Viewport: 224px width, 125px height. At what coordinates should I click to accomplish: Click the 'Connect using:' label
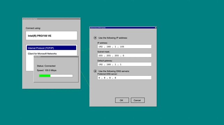33,28
